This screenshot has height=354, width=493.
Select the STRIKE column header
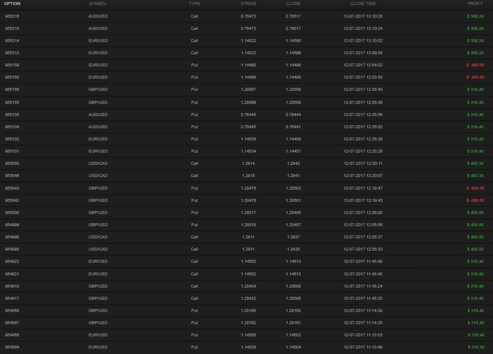[x=248, y=4]
